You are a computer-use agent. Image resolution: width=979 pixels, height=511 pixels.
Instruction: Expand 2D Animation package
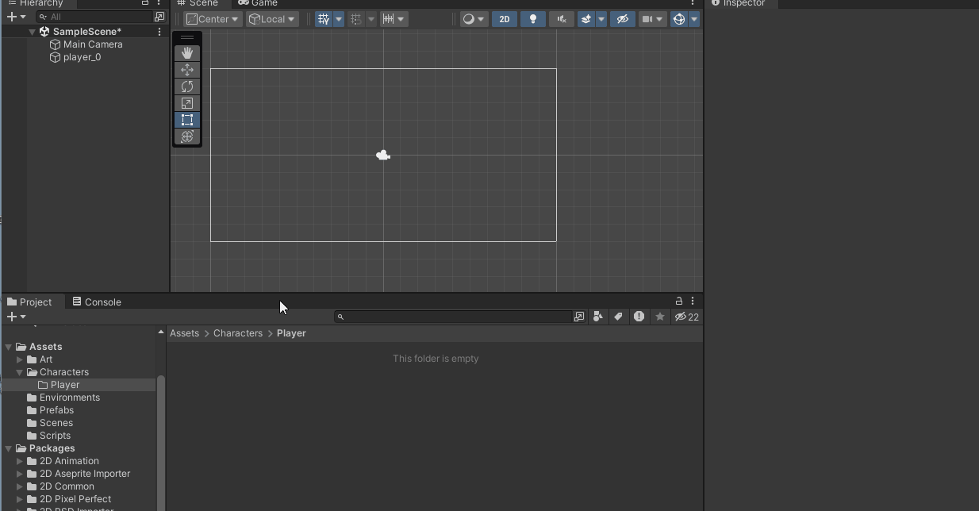[x=20, y=461]
